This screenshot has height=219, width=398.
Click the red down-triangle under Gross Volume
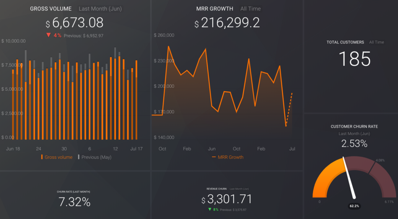click(x=49, y=35)
